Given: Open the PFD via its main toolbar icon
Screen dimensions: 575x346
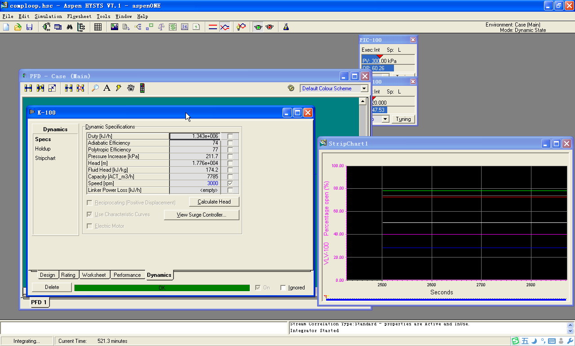Looking at the screenshot, I should point(46,27).
